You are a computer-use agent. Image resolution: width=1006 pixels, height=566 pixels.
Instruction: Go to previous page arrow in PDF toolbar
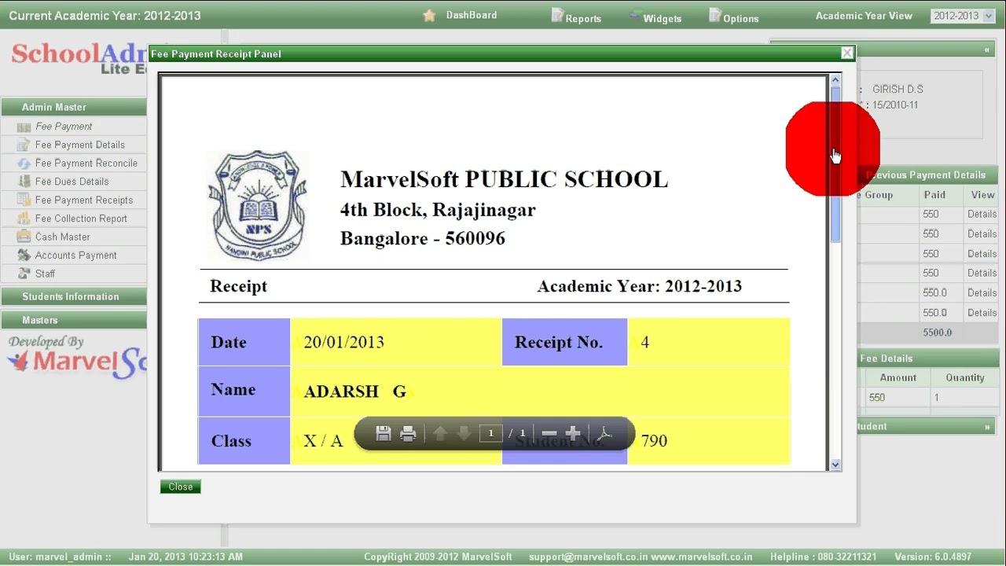coord(440,433)
